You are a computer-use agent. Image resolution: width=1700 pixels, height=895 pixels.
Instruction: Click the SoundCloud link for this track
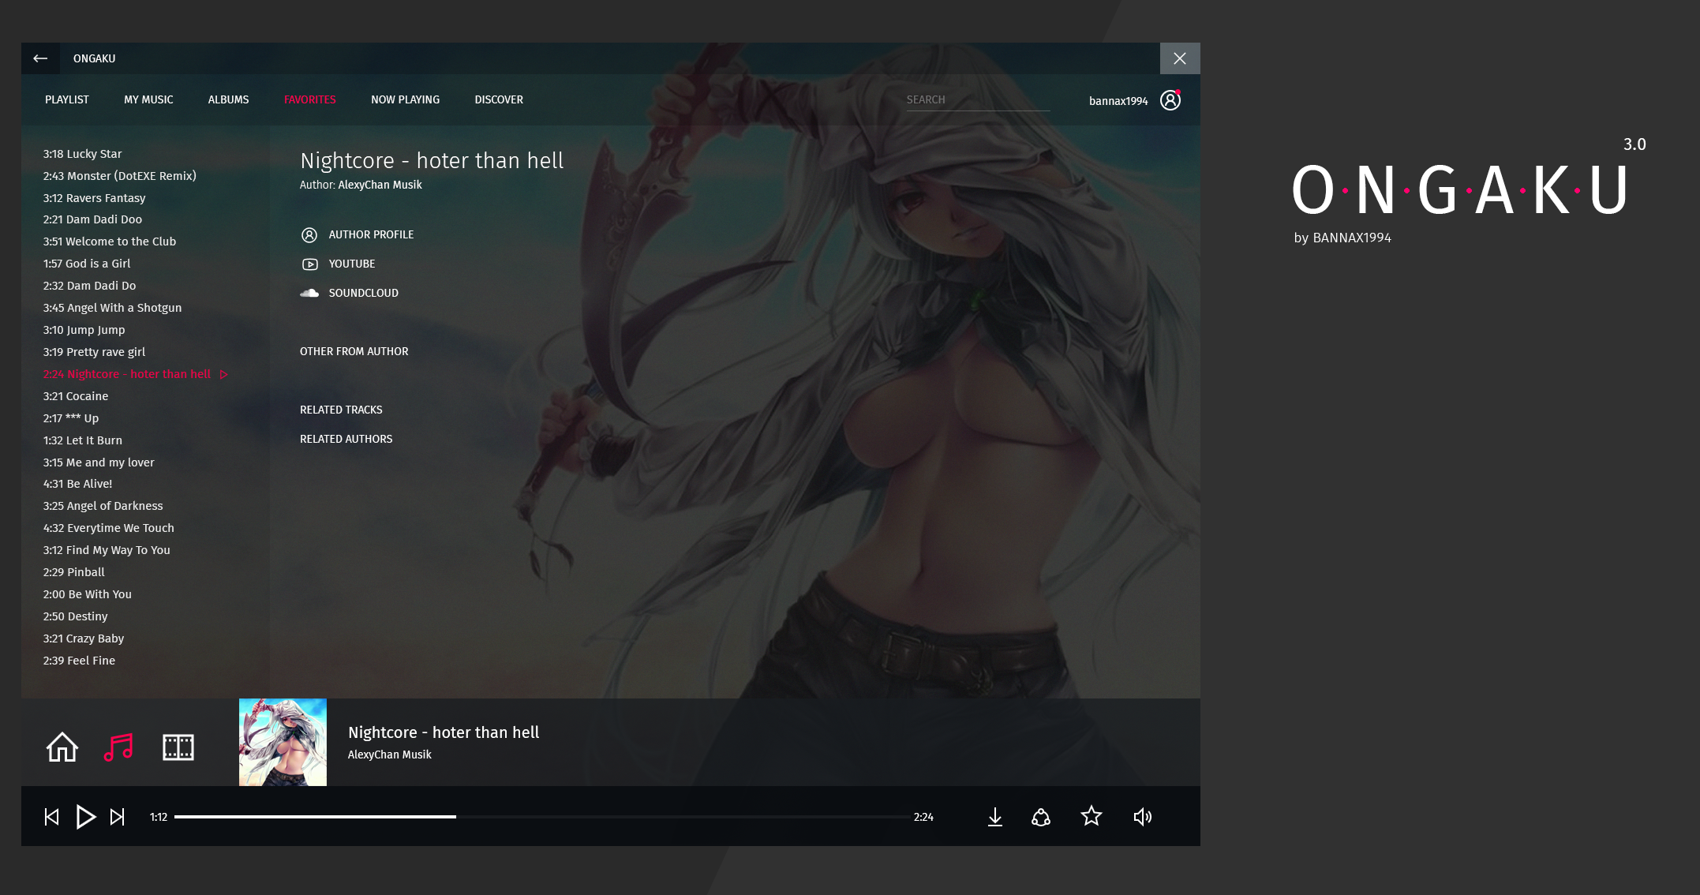click(362, 292)
